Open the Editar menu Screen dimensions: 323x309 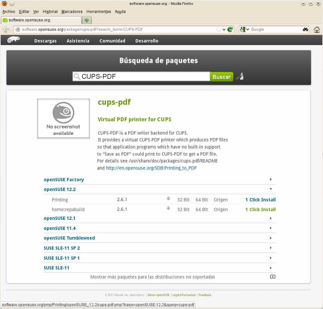[x=24, y=12]
